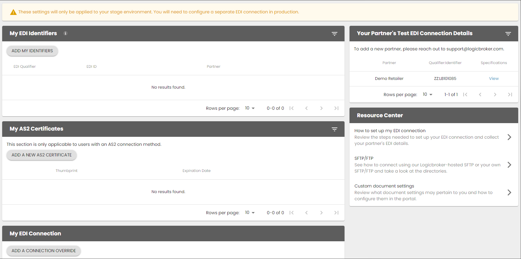This screenshot has height=259, width=521.
Task: Change rows per page in partner details table
Action: [x=427, y=95]
